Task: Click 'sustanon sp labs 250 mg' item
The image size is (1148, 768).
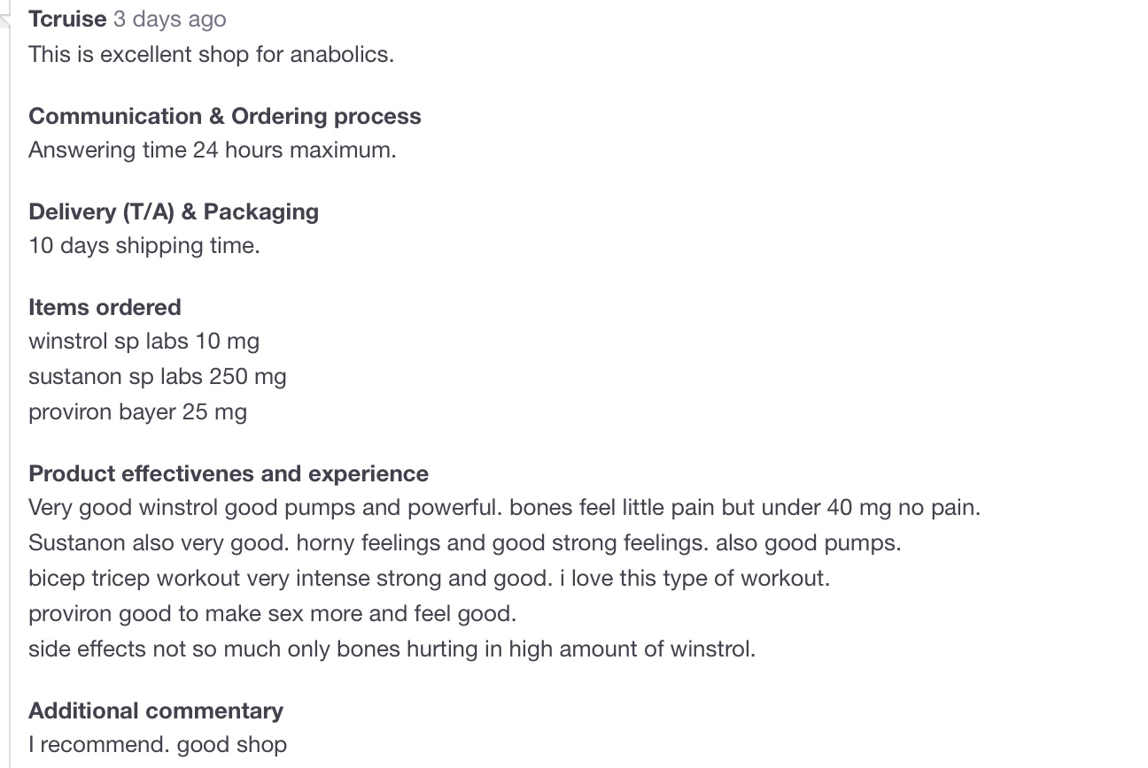Action: pyautogui.click(x=158, y=376)
